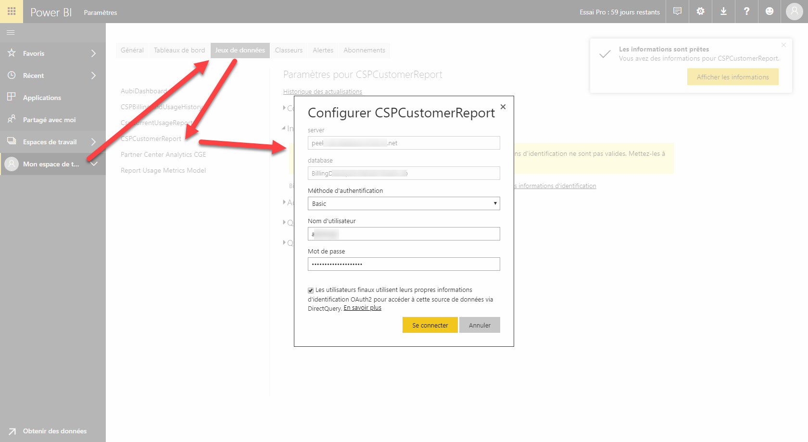Close the Configurer CSPCustomerReport dialog

503,107
